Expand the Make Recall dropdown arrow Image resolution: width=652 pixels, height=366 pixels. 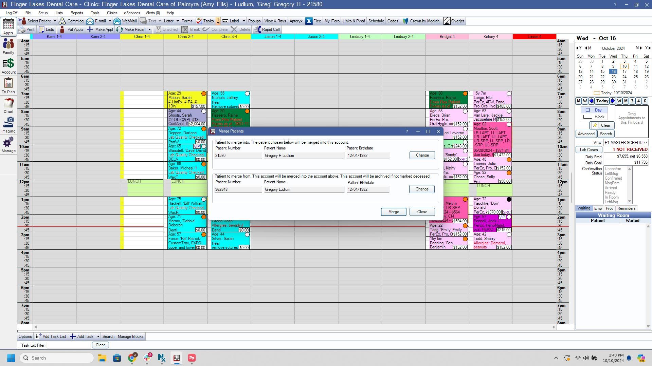(149, 29)
